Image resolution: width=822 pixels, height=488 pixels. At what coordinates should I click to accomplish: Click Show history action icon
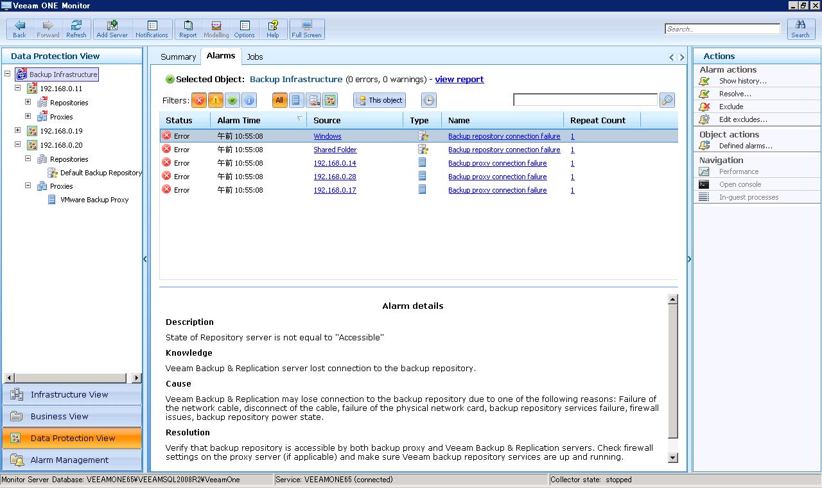704,81
